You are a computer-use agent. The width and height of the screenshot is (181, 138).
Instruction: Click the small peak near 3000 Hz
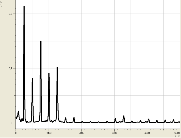(x=115, y=119)
